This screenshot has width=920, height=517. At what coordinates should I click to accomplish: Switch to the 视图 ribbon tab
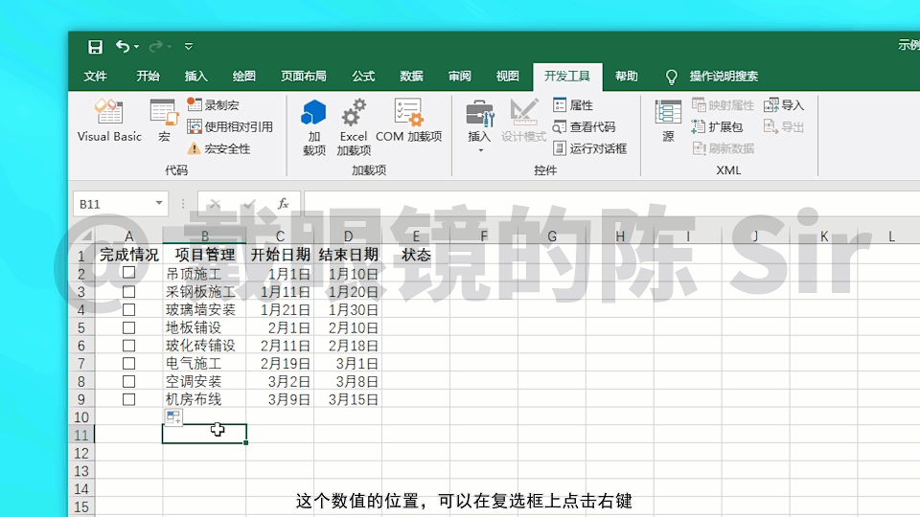(508, 77)
